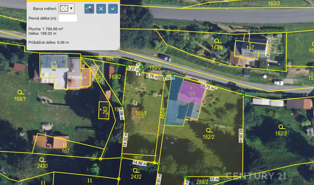Click the 'Průběžná délka: 6.06 m' panel readout

(x=49, y=43)
